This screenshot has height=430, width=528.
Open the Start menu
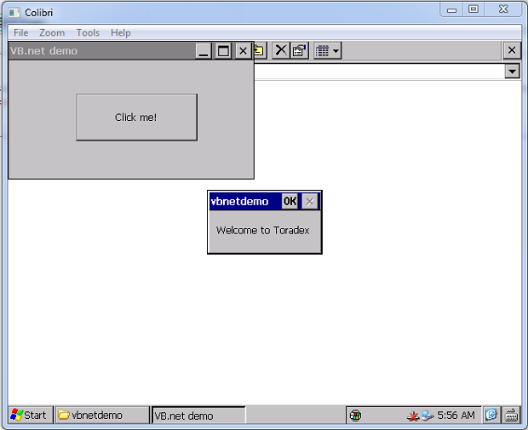click(x=29, y=416)
